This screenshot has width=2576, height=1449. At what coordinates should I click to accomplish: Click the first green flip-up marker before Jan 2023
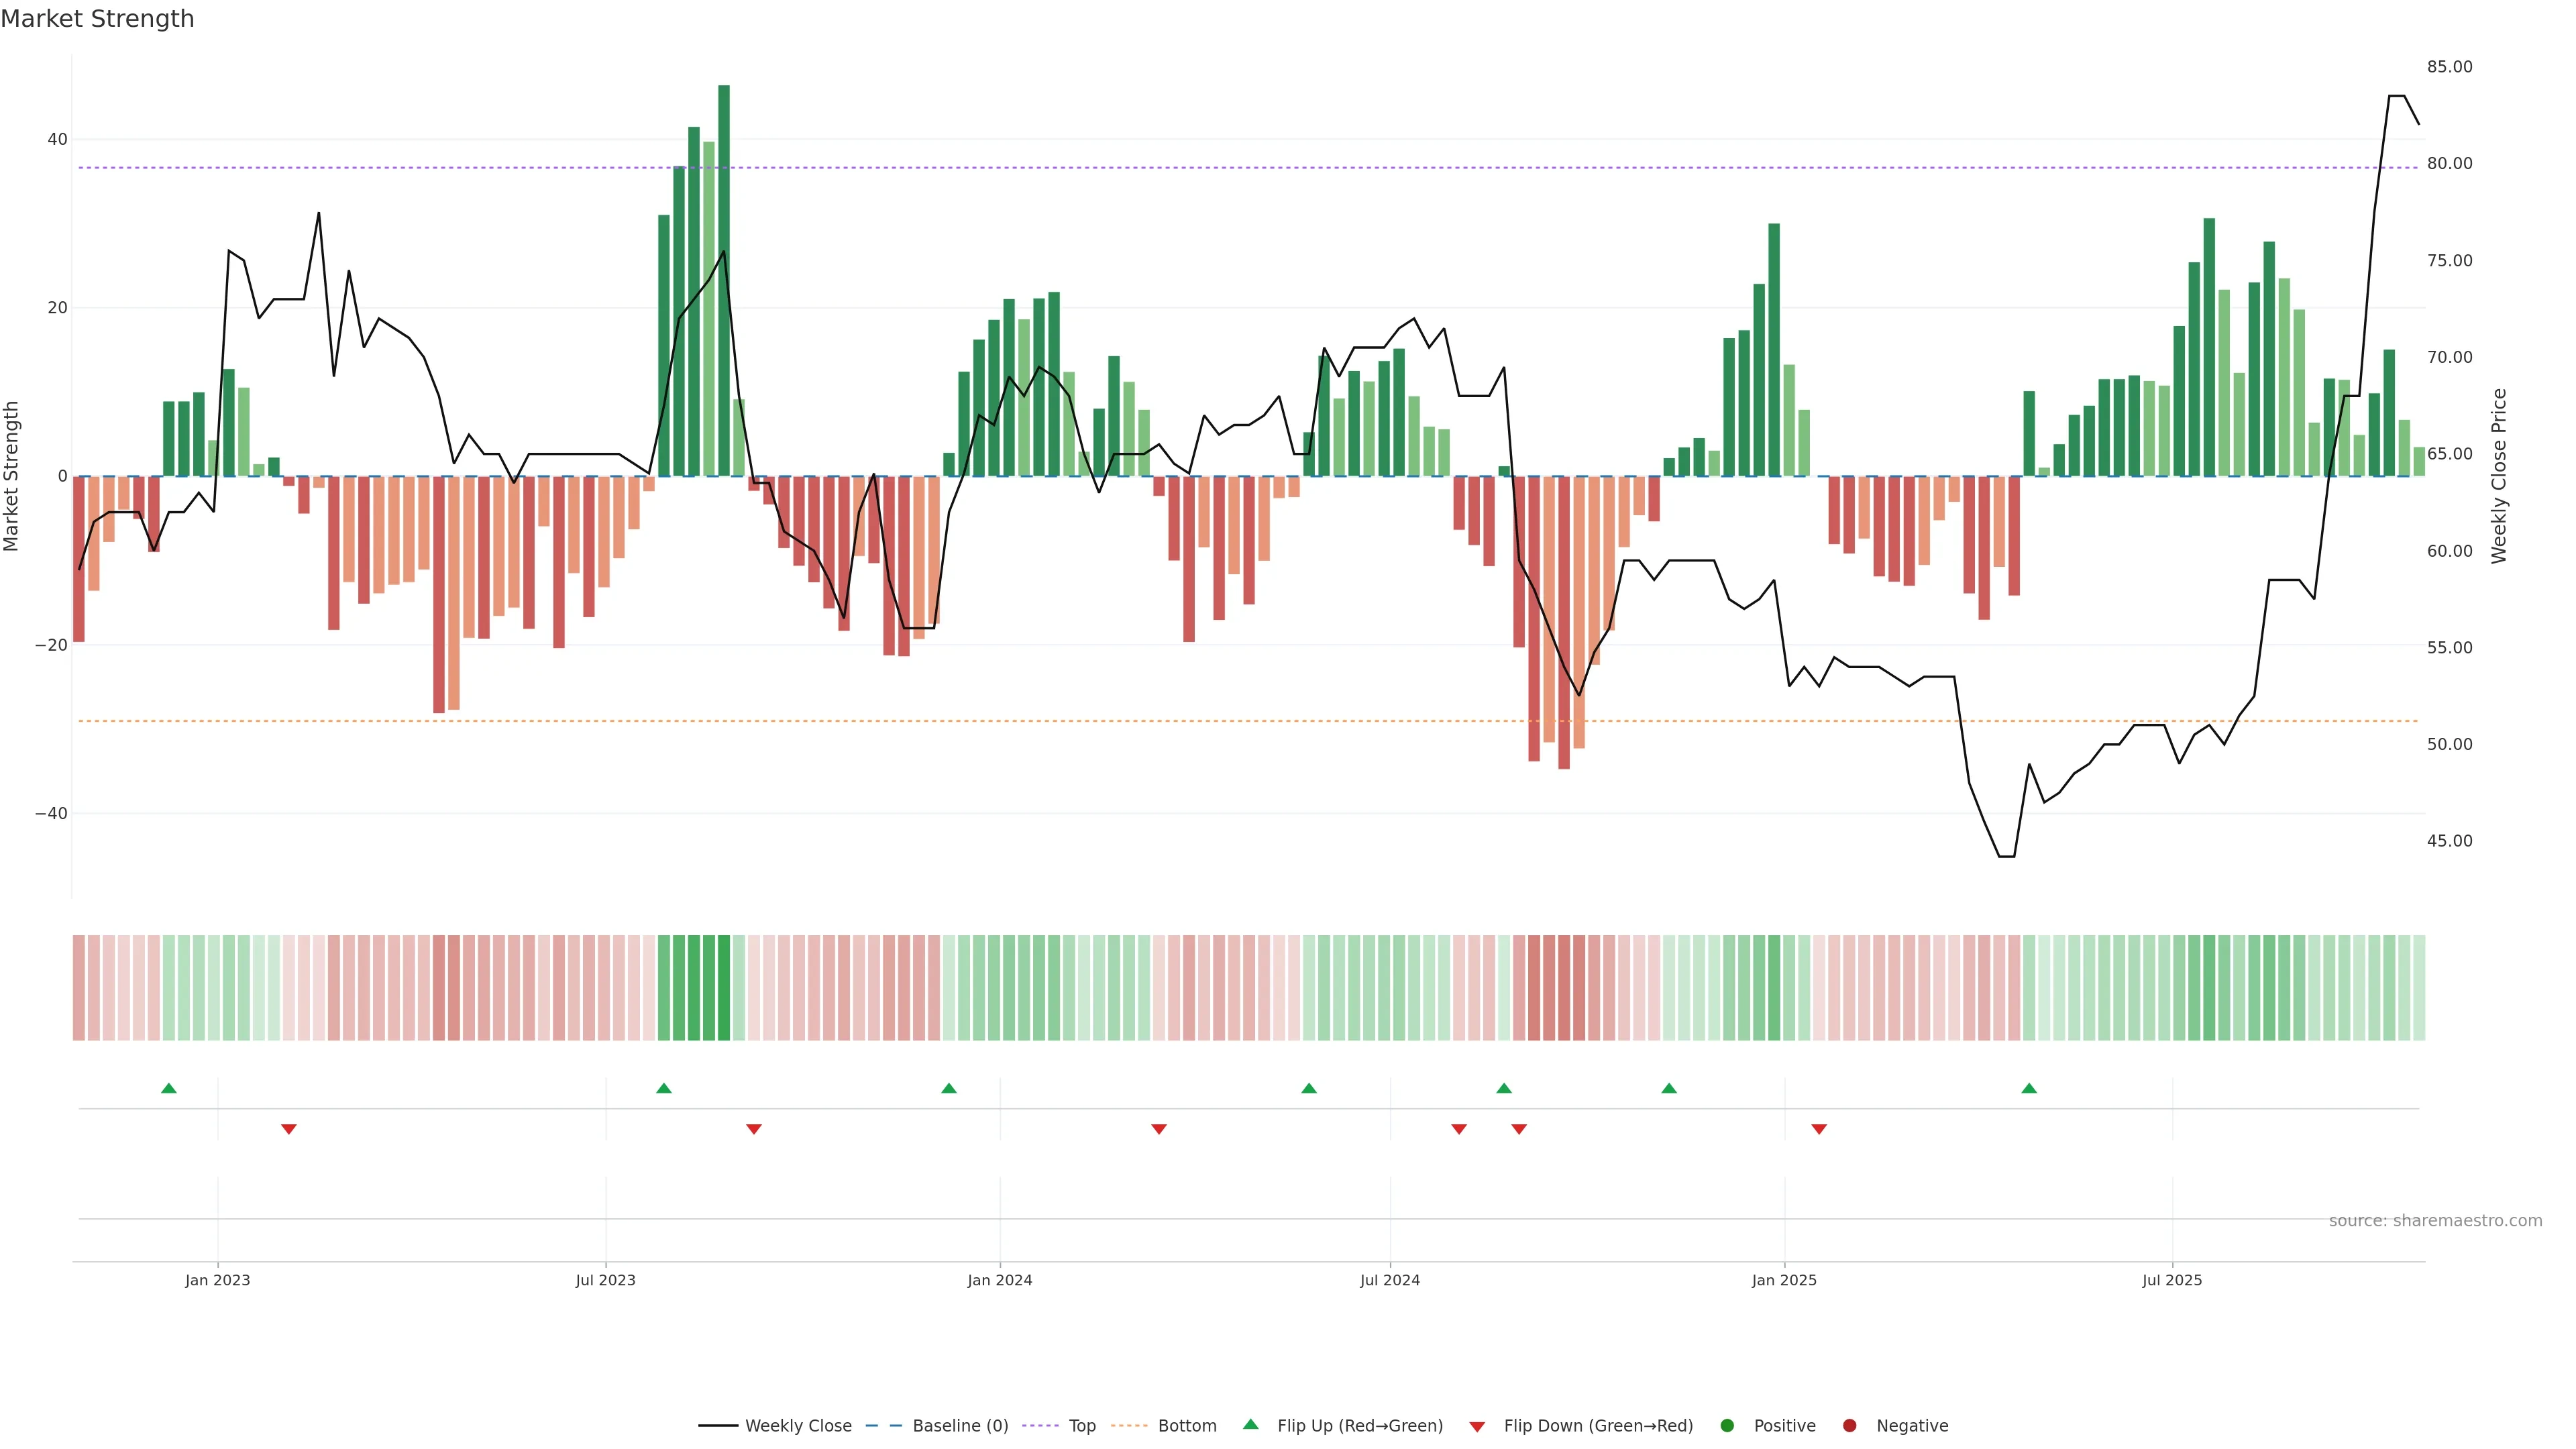(169, 1088)
